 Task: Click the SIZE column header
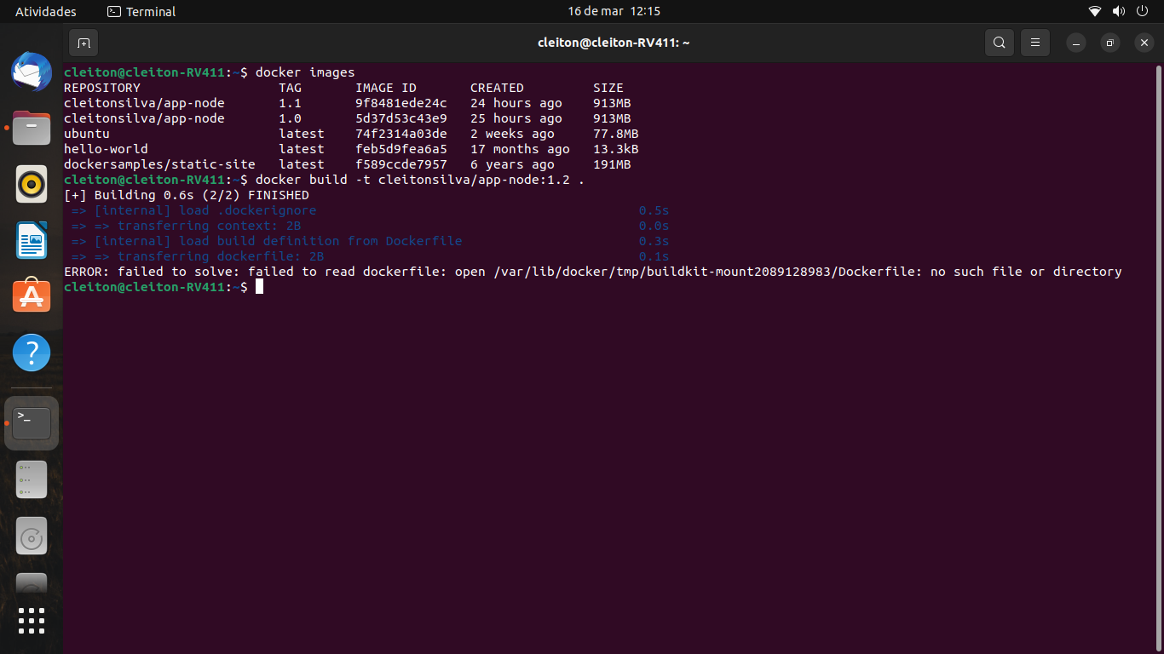pos(608,88)
